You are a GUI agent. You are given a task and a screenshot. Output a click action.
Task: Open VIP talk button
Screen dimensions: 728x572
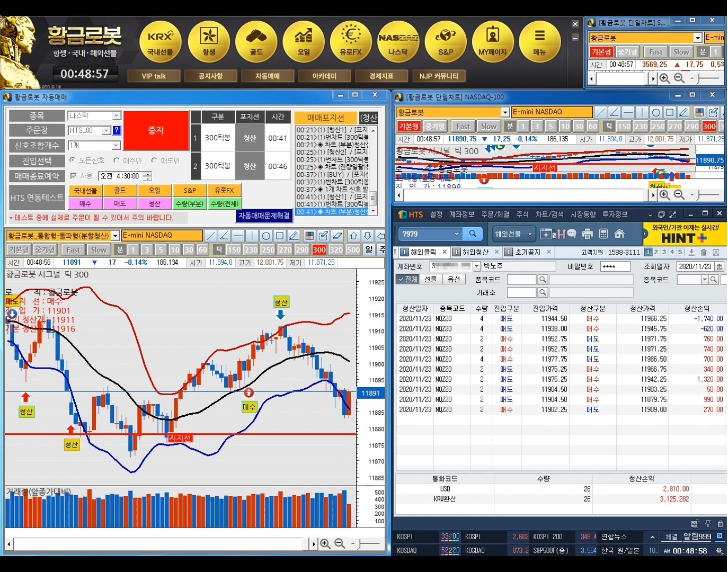point(154,76)
